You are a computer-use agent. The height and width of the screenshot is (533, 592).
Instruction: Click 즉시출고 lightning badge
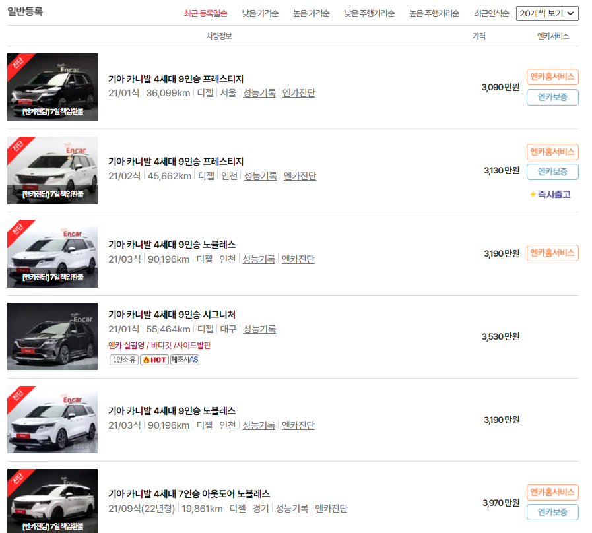550,195
